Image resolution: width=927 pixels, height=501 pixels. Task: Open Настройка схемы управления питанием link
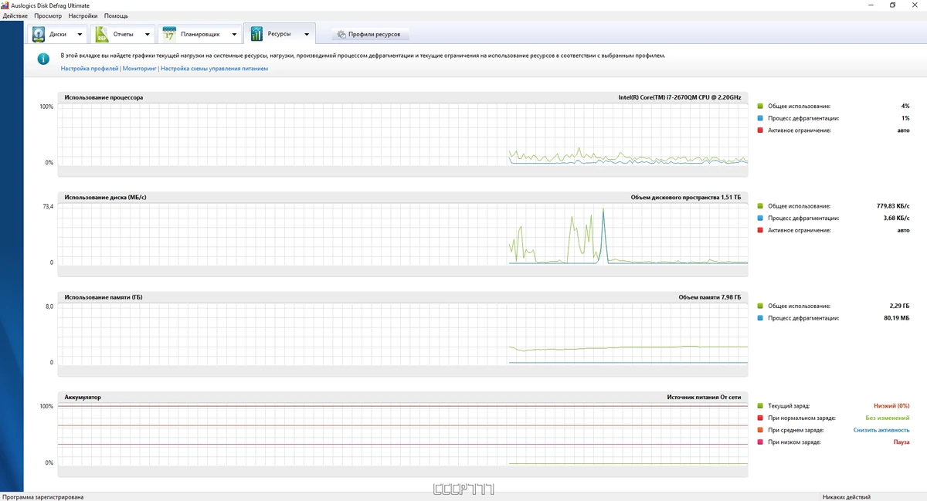tap(214, 69)
